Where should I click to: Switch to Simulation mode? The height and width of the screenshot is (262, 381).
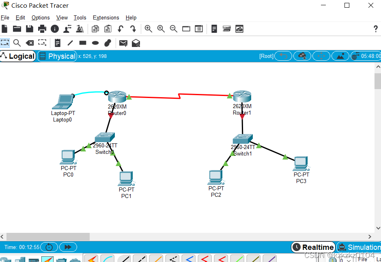pyautogui.click(x=359, y=247)
